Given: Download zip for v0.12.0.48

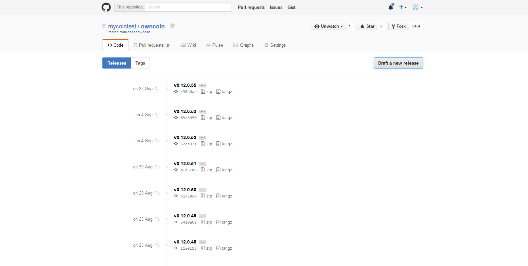Looking at the screenshot, I should click(x=206, y=248).
